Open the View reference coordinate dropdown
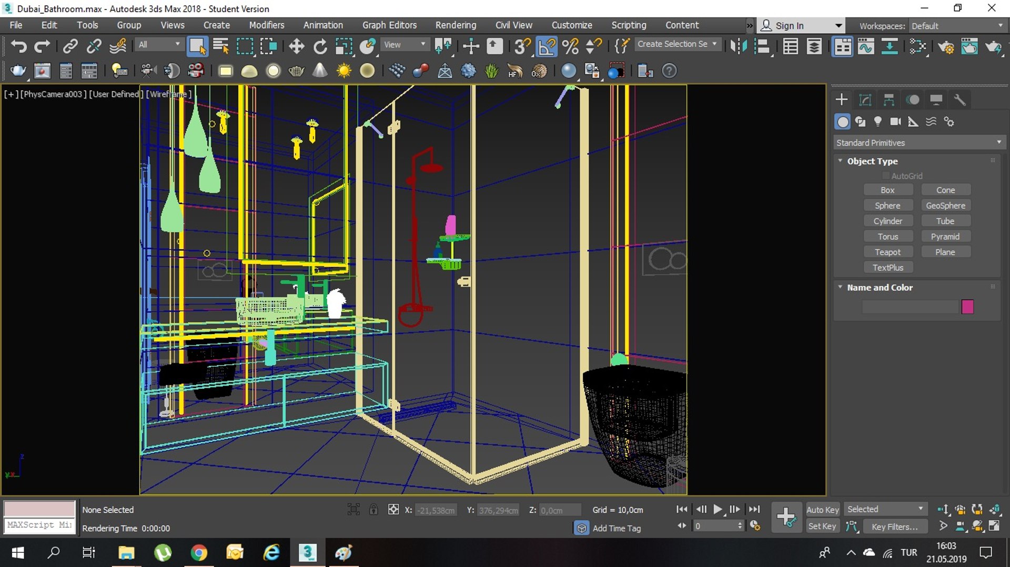The height and width of the screenshot is (567, 1010). click(405, 45)
